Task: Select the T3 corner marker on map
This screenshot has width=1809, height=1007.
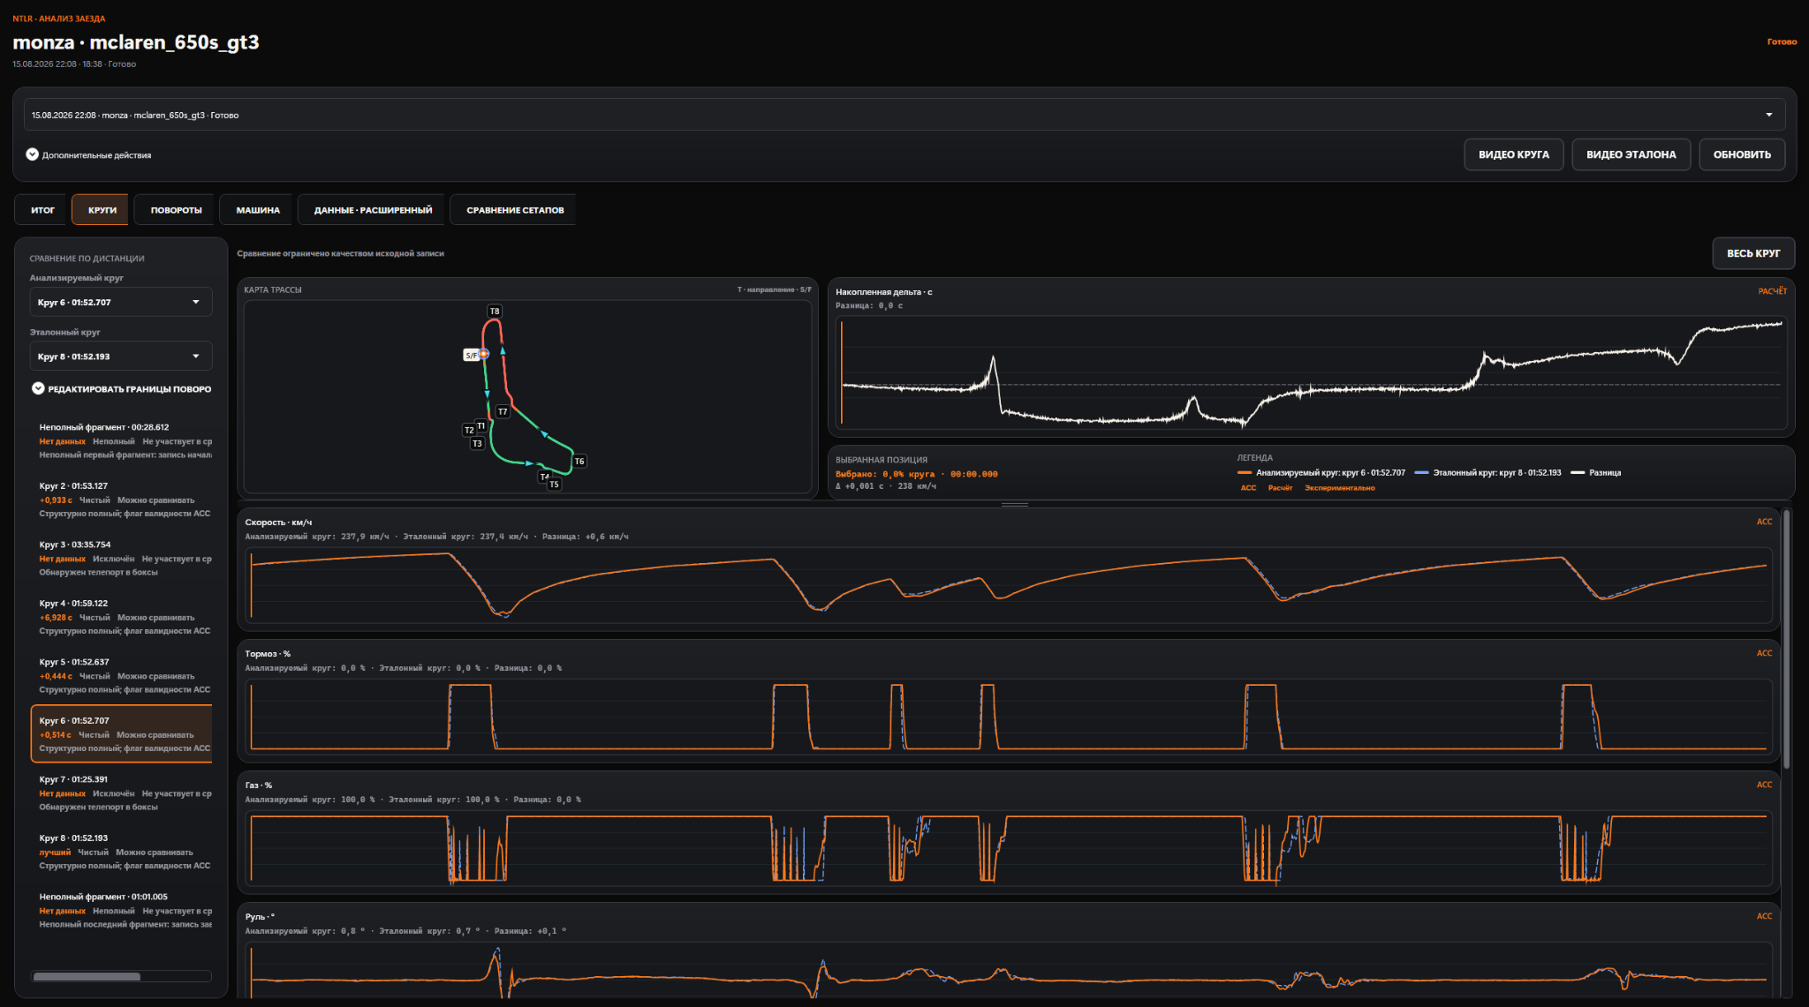Action: 477,443
